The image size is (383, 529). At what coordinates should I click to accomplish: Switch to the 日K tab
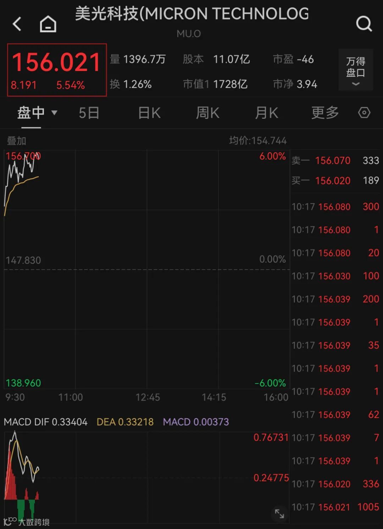click(x=149, y=113)
